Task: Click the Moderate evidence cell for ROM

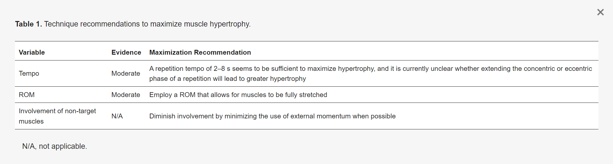Action: click(126, 95)
